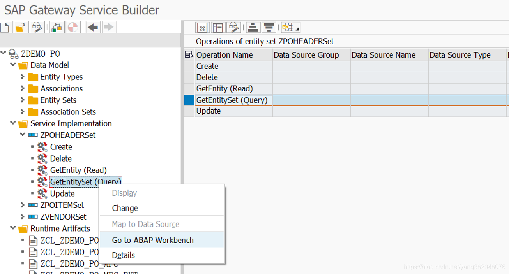
Task: Click the Create new project page icon
Action: [x=5, y=27]
